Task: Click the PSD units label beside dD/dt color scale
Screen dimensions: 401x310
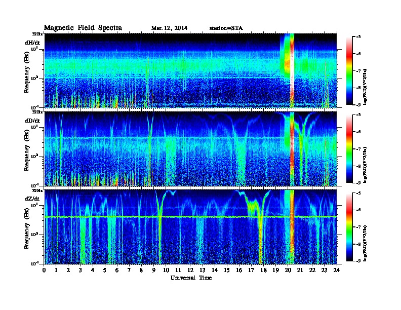Action: (366, 165)
